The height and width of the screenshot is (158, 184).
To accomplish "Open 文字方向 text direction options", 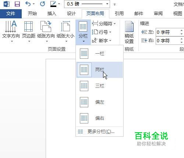I will [11, 32].
